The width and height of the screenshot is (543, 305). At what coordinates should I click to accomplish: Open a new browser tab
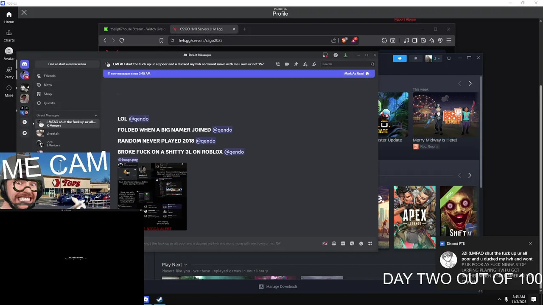tap(244, 29)
